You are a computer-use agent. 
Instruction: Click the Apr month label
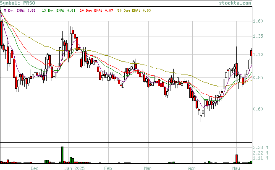click(x=192, y=168)
